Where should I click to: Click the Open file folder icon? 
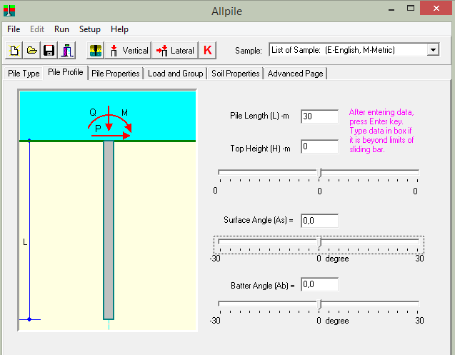(x=31, y=51)
